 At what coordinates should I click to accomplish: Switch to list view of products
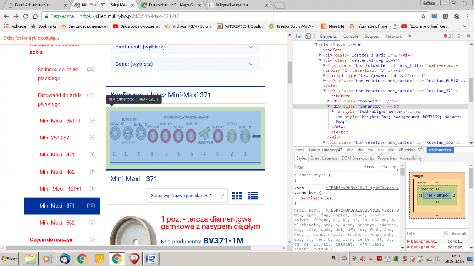pyautogui.click(x=253, y=195)
